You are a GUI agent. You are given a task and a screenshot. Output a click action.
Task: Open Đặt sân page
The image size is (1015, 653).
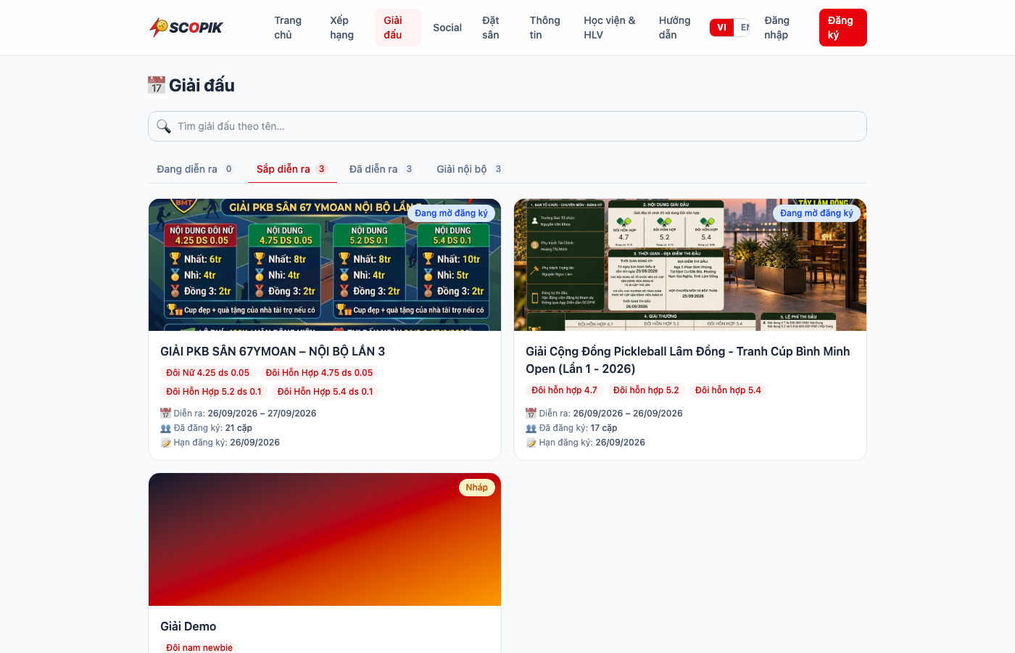[x=491, y=28]
